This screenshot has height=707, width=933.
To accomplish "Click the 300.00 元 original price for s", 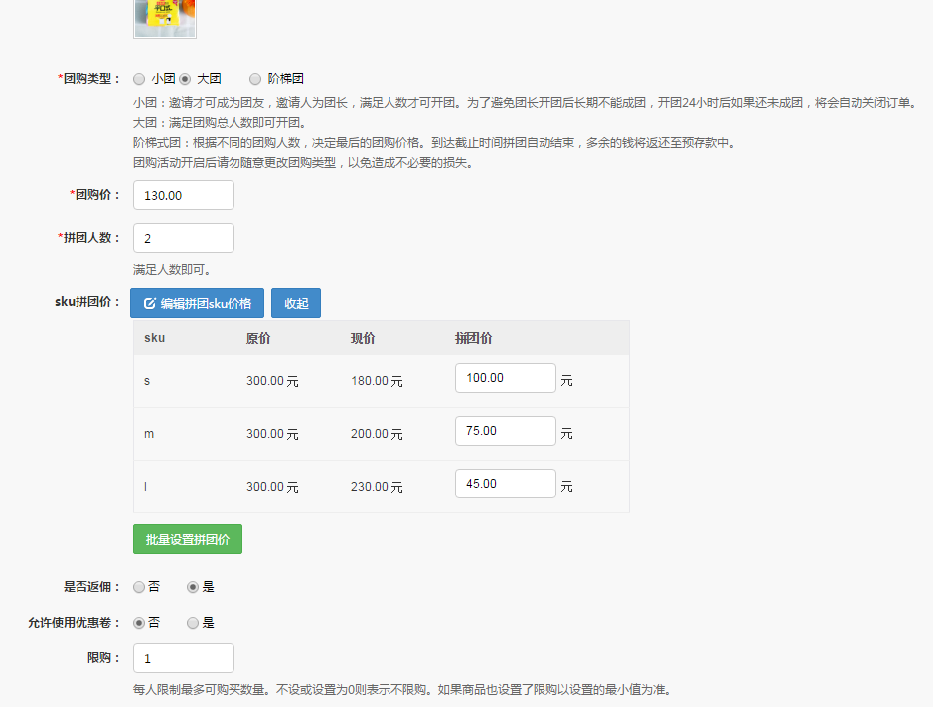I will [272, 381].
